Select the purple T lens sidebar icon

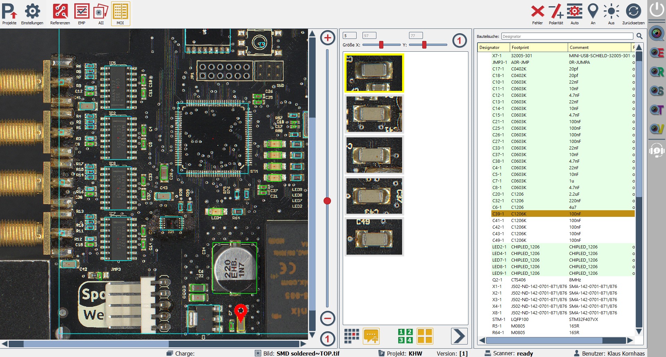(657, 110)
